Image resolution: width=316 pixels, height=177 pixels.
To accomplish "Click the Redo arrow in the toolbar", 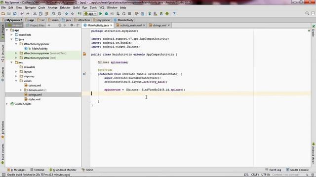I will (28, 14).
